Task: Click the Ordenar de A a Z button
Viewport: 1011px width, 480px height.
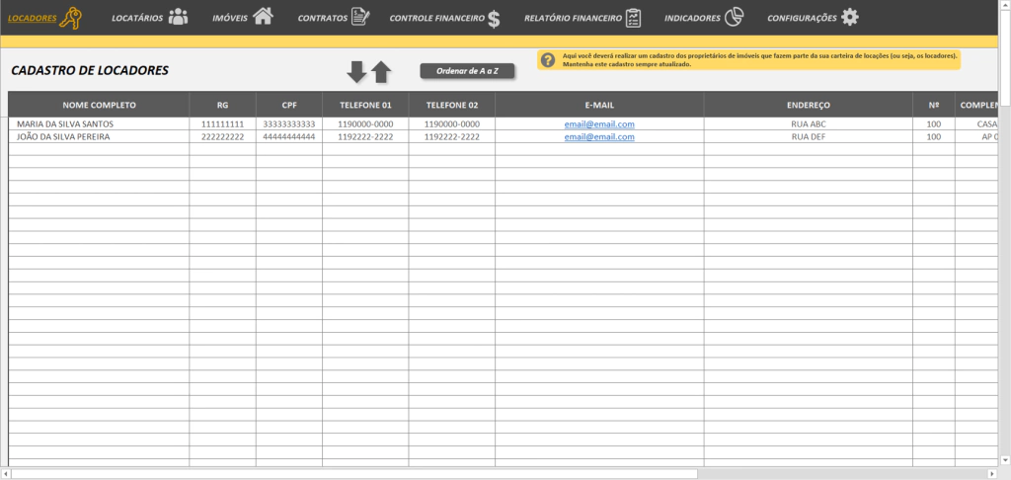Action: tap(467, 71)
